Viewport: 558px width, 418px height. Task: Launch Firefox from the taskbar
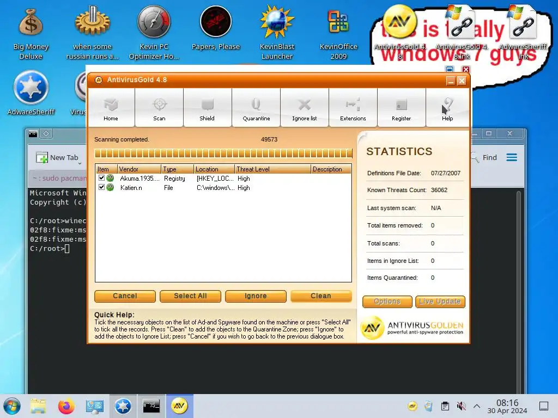coord(66,406)
